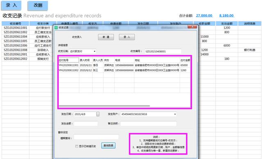Image resolution: width=262 pixels, height=159 pixels.
Task: Click the 11000 收款金额 cell
Action: [x=204, y=36]
